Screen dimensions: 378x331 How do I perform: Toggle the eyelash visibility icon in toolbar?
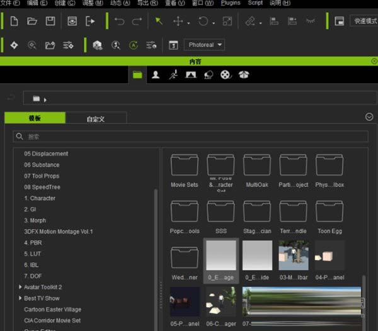310,21
